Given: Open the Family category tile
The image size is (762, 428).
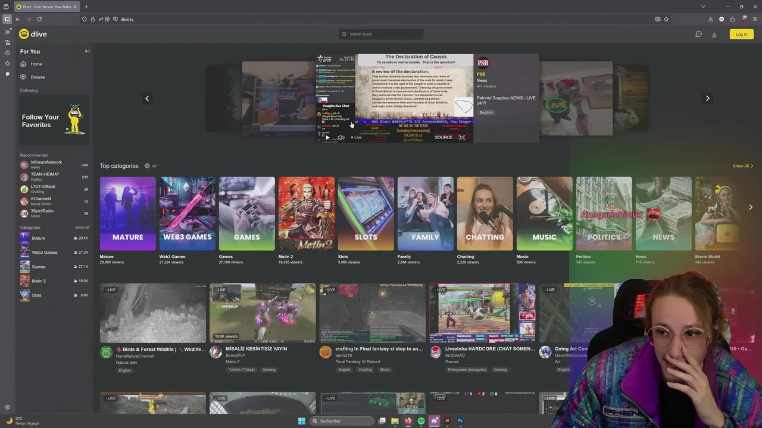Looking at the screenshot, I should pyautogui.click(x=426, y=213).
